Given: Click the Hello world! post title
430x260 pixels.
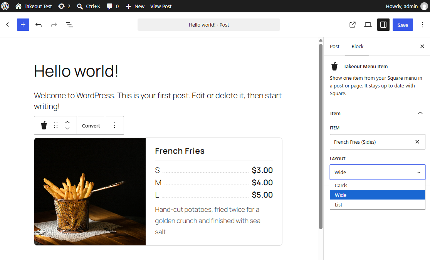Looking at the screenshot, I should click(76, 71).
